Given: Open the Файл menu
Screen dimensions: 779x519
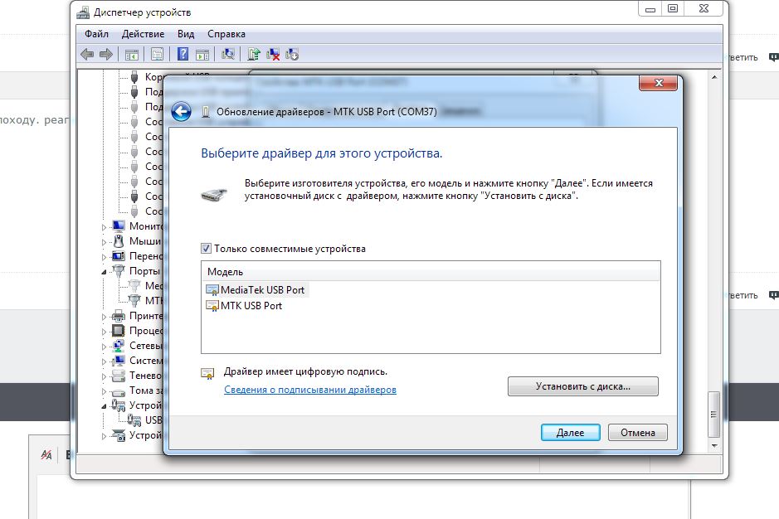Looking at the screenshot, I should (x=96, y=34).
